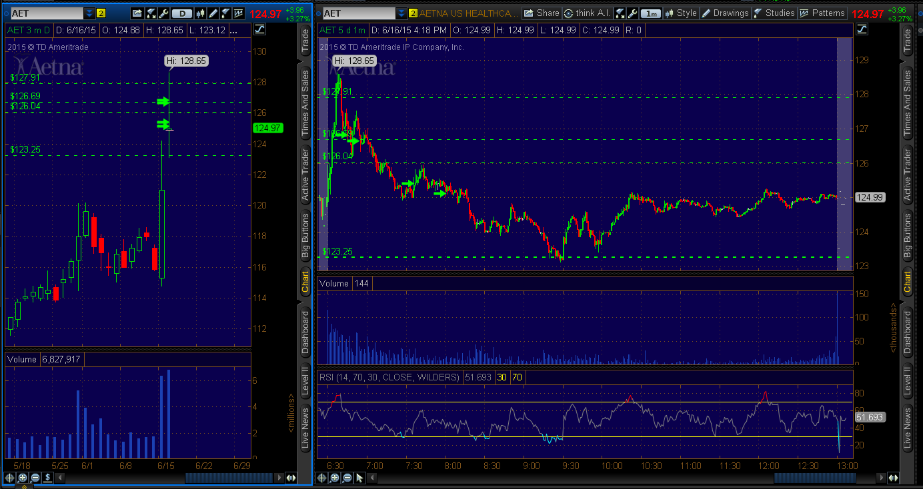Open the Studies menu in right chart
Viewport: 923px width, 489px height.
774,13
